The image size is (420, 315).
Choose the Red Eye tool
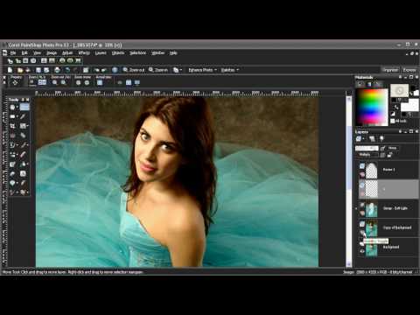click(x=13, y=136)
